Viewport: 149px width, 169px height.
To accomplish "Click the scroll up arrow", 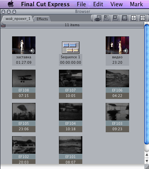I will pos(147,155).
